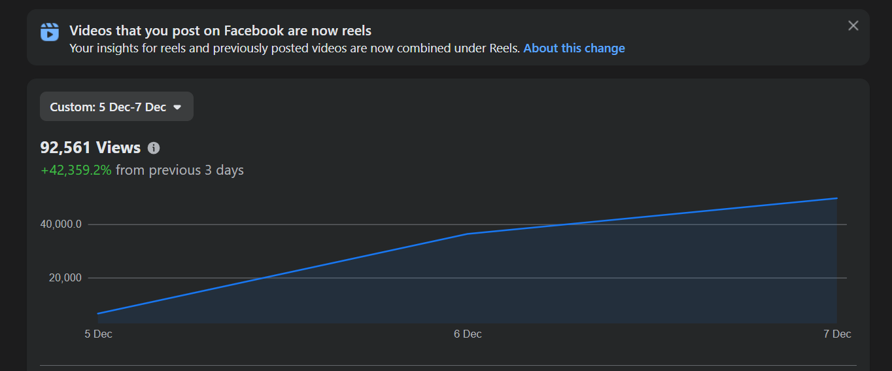Image resolution: width=892 pixels, height=371 pixels.
Task: Click the 40,000.0 y-axis label
Action: [61, 224]
